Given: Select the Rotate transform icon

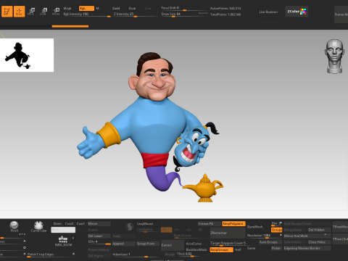Looking at the screenshot, I should coord(56,12).
